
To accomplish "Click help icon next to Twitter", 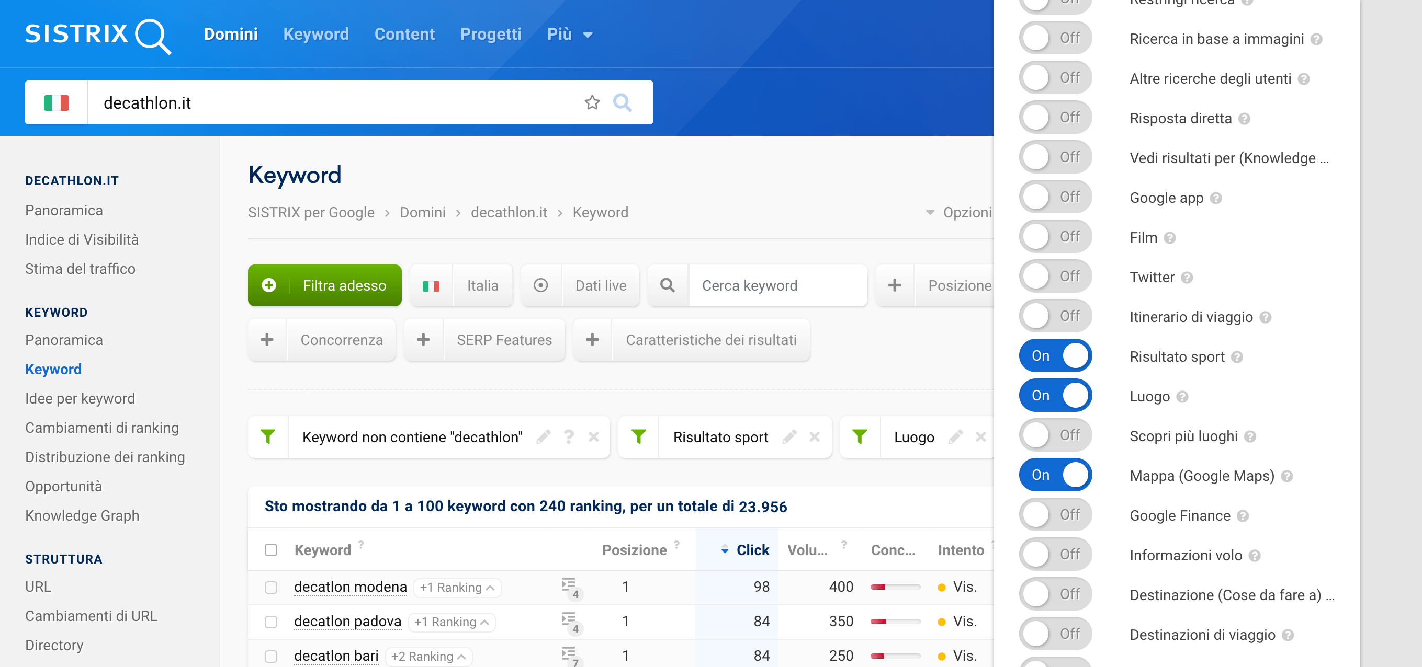I will 1187,278.
